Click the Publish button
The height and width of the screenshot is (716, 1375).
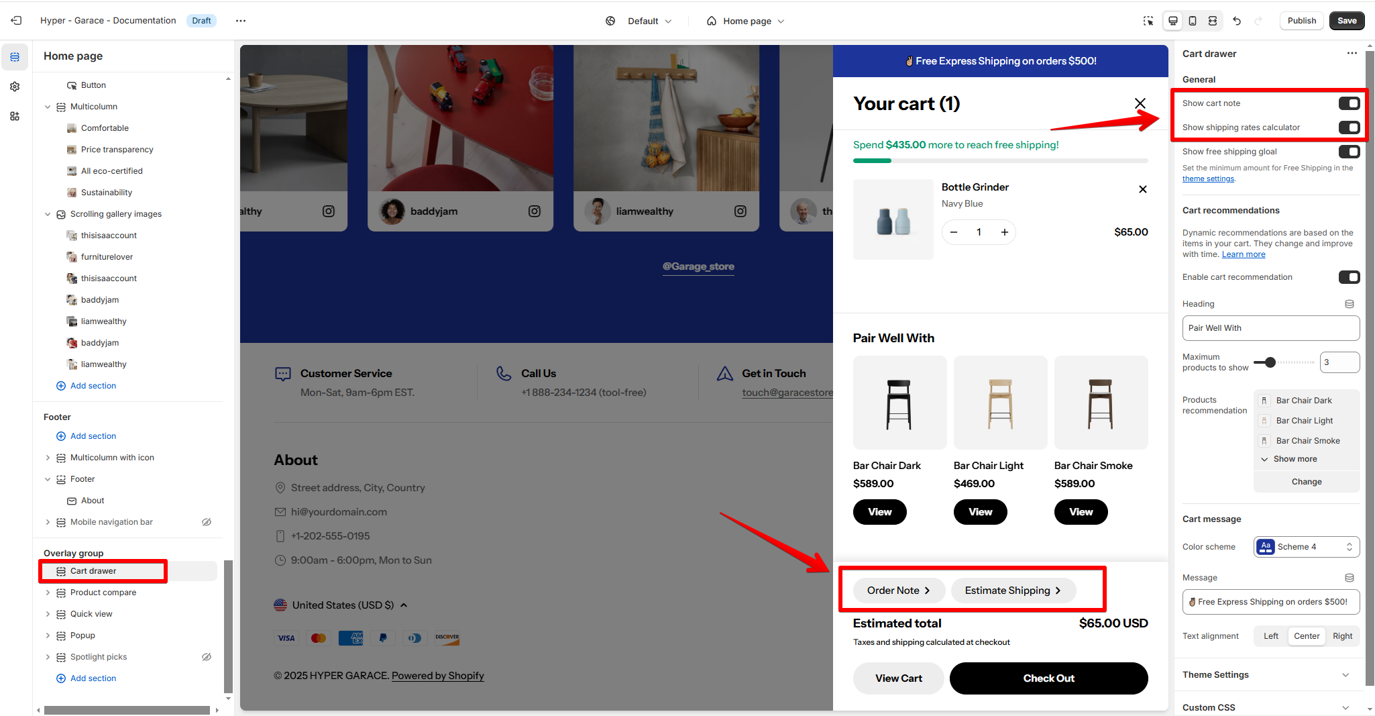click(1301, 21)
